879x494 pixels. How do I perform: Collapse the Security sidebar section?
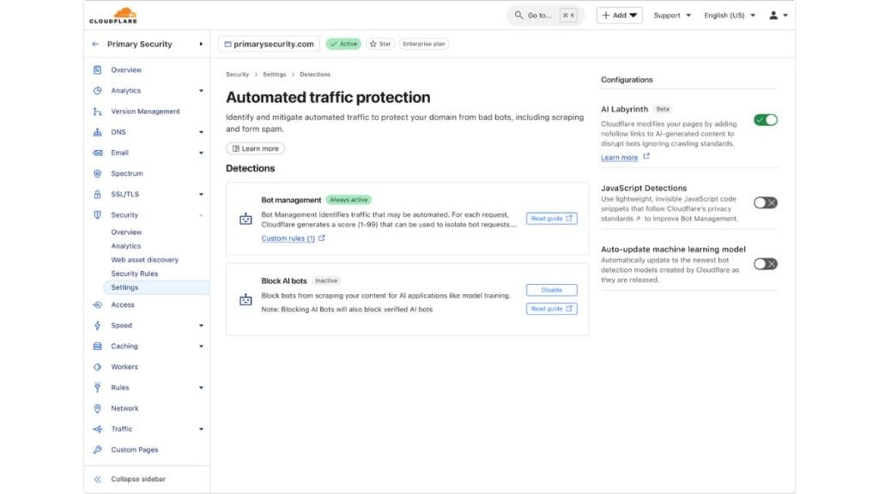coord(201,215)
